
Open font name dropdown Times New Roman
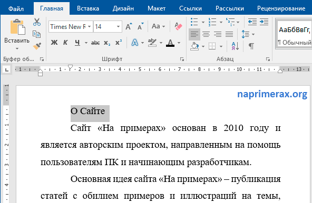[90, 26]
